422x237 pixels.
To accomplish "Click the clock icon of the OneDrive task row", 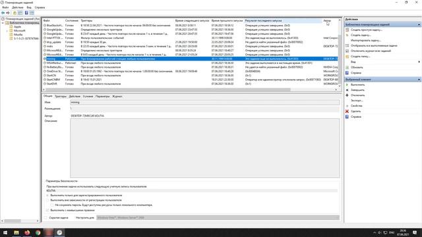I will (x=45, y=71).
